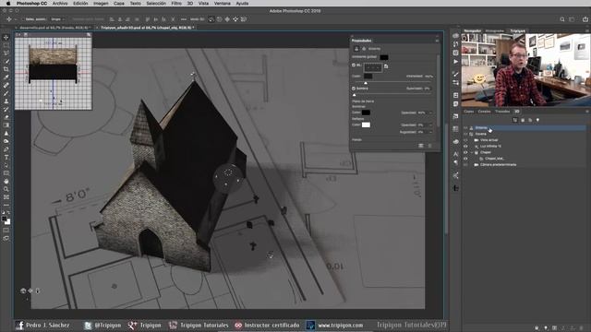
Task: Activate the Drag 3D object mode icon
Action: tap(227, 19)
